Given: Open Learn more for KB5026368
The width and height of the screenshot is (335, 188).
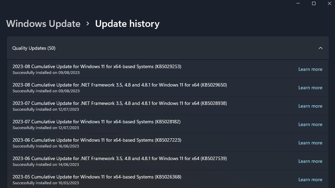Looking at the screenshot, I should coord(310,179).
